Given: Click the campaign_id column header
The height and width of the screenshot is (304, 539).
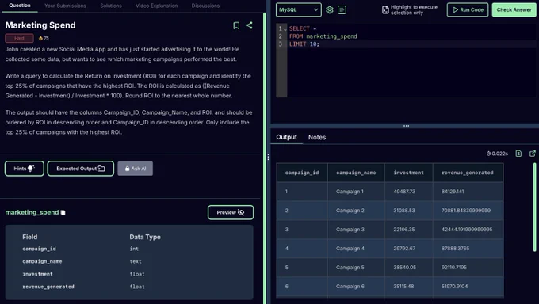Looking at the screenshot, I should [302, 173].
